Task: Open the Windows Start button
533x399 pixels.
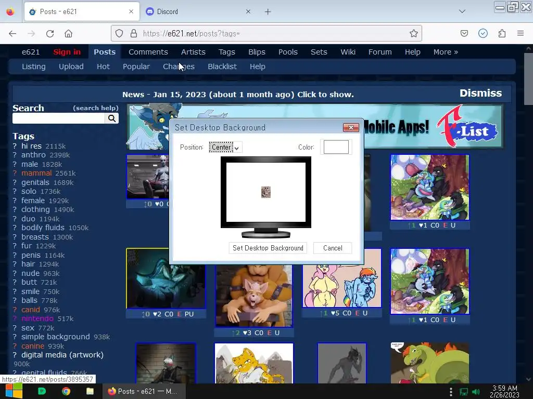Action: [x=14, y=391]
